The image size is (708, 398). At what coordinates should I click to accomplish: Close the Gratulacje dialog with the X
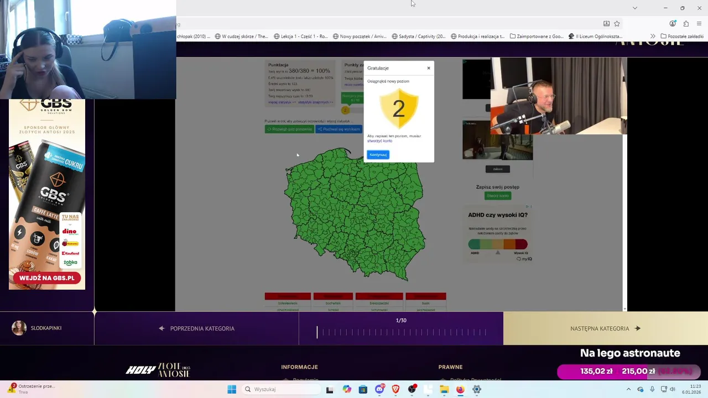428,68
